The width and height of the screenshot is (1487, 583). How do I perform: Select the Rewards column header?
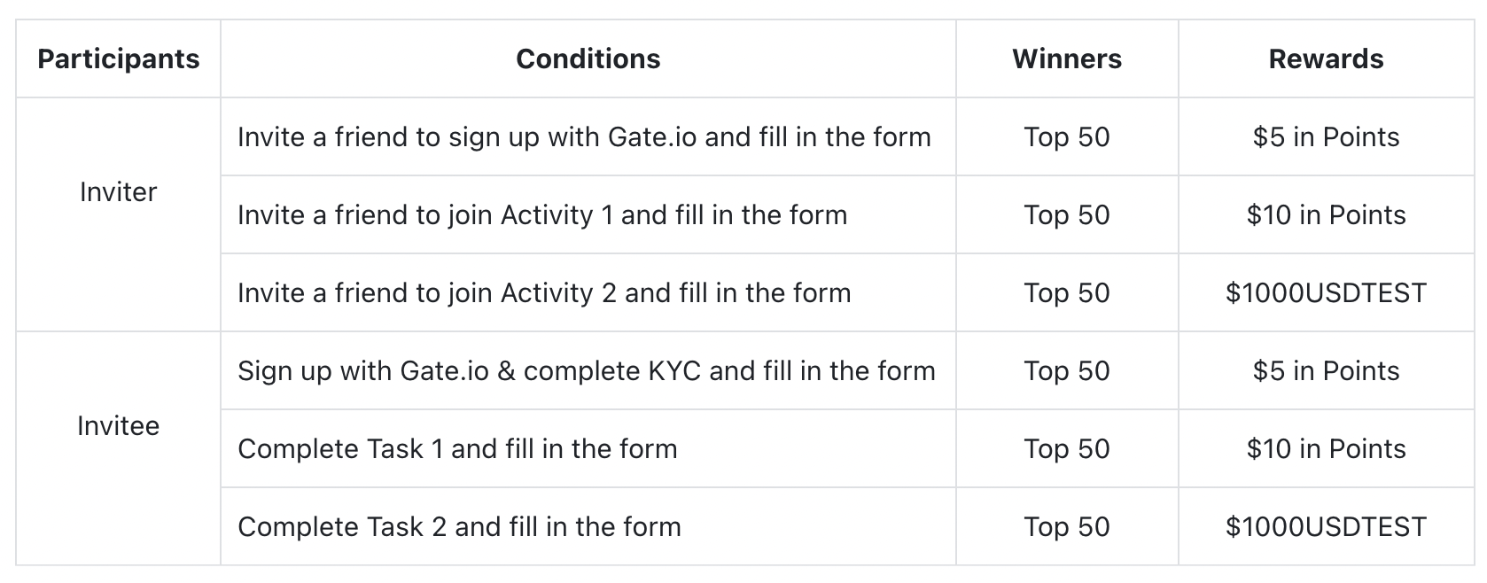(x=1326, y=59)
